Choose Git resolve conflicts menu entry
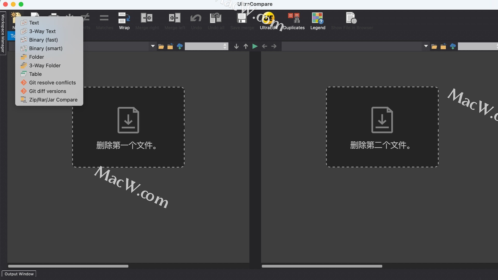The height and width of the screenshot is (280, 498). pyautogui.click(x=49, y=82)
